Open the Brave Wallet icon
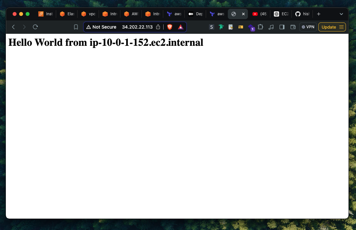The width and height of the screenshot is (356, 230). point(293,27)
